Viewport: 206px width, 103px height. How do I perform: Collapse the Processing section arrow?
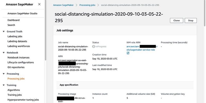(x=4, y=74)
